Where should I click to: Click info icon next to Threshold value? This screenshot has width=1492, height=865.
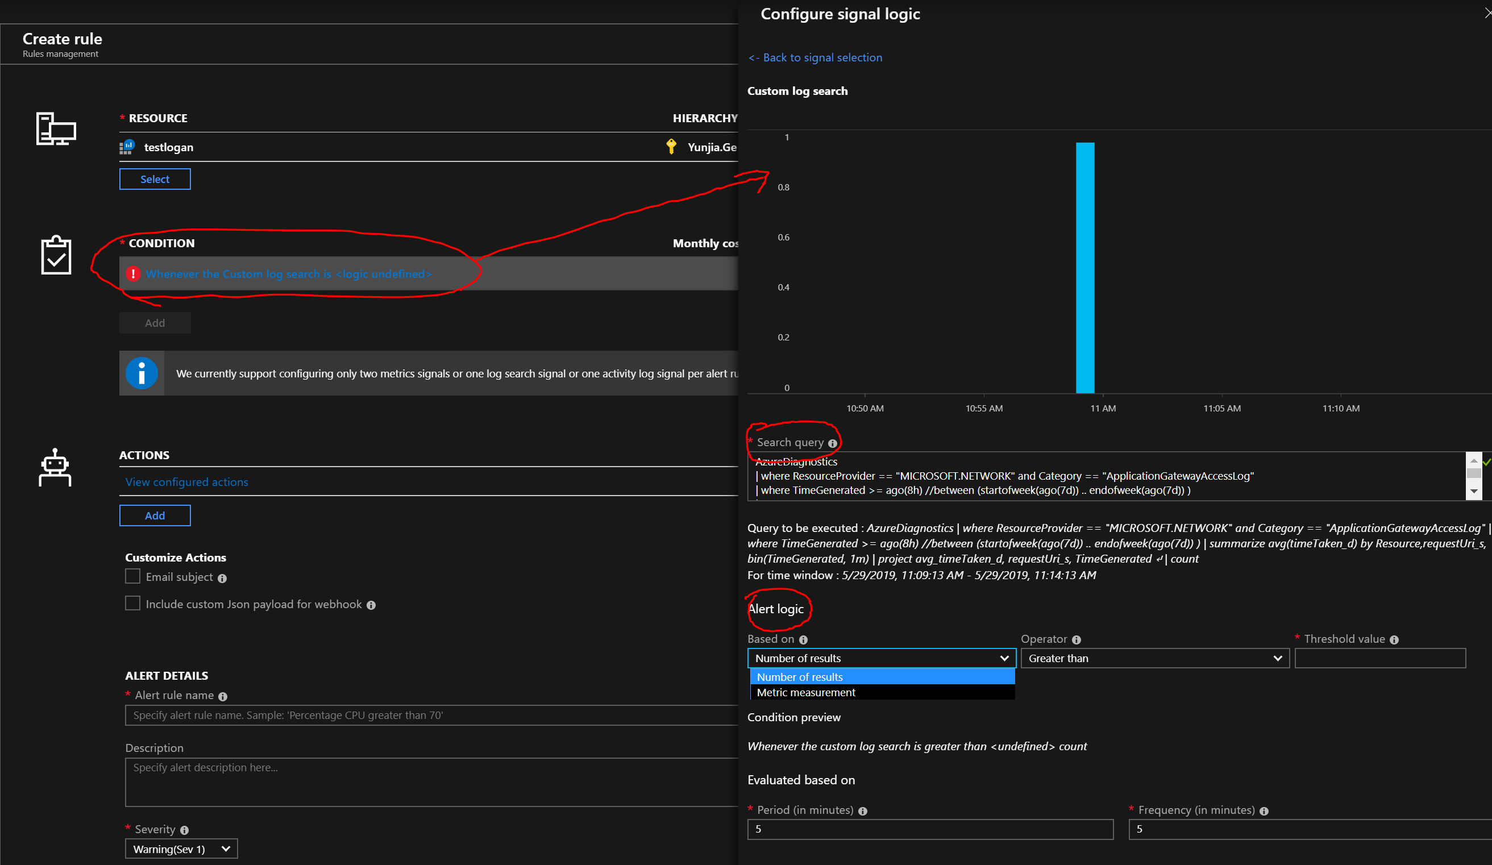click(1394, 640)
